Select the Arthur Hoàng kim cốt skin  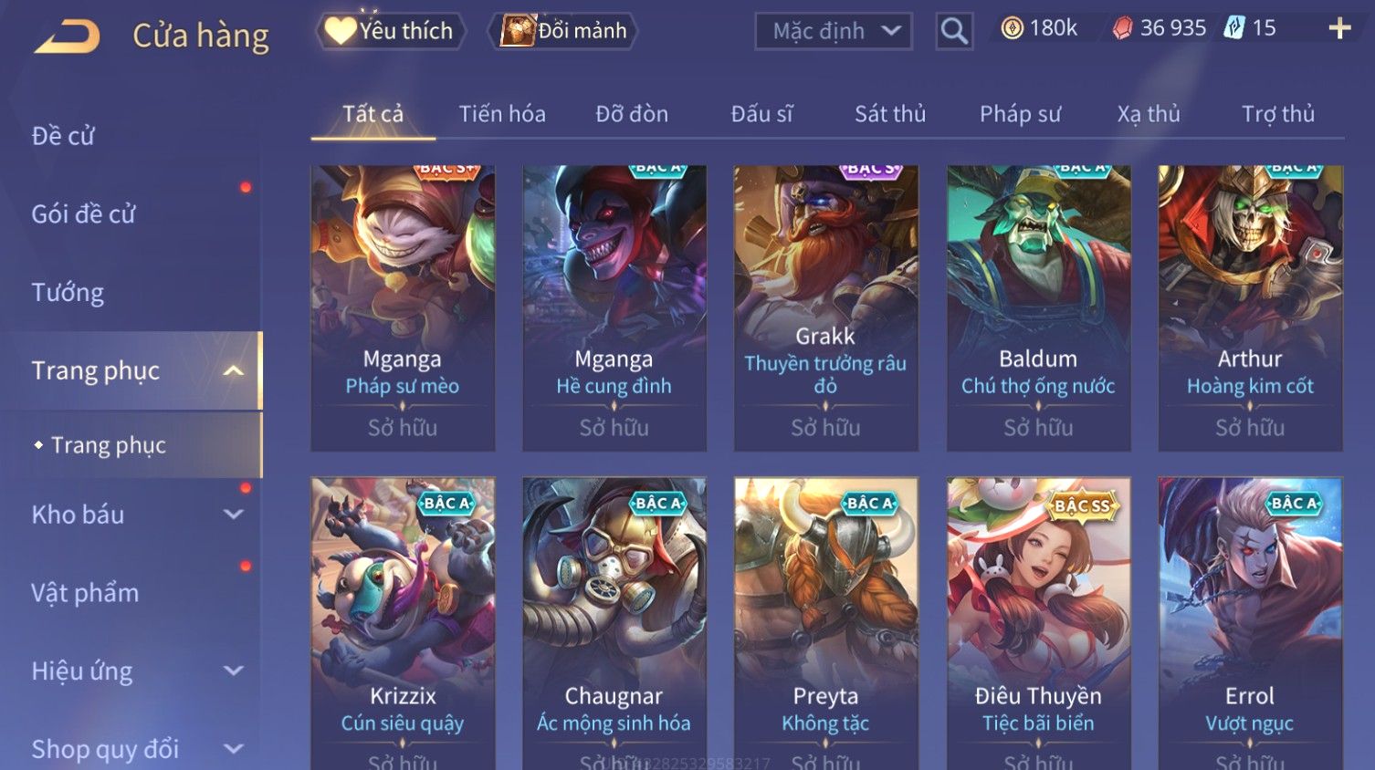1250,307
